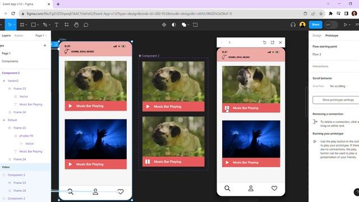This screenshot has width=359, height=202.
Task: Open preview in new window icon
Action: click(x=273, y=43)
